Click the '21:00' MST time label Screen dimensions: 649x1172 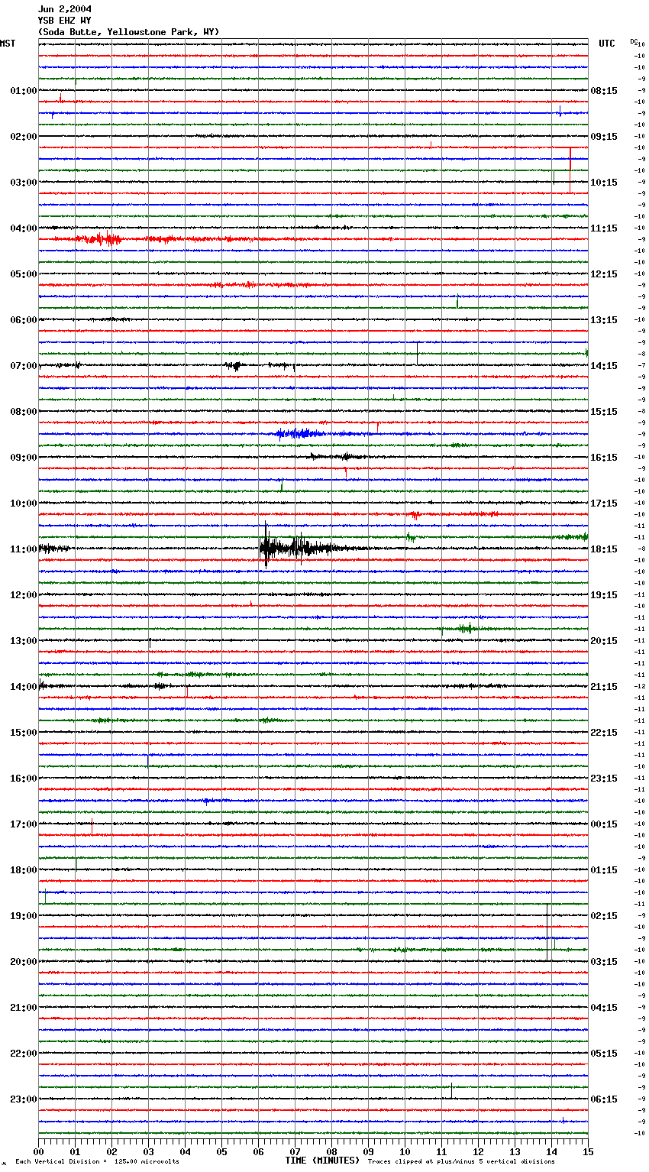24,1008
